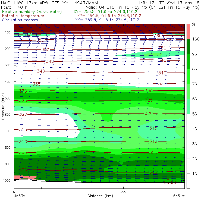The width and height of the screenshot is (201, 201).
Task: Click the right-hand '315' contour label
Action: coord(153,128)
